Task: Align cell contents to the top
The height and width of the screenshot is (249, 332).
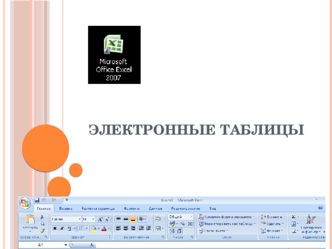Action: tap(119, 219)
